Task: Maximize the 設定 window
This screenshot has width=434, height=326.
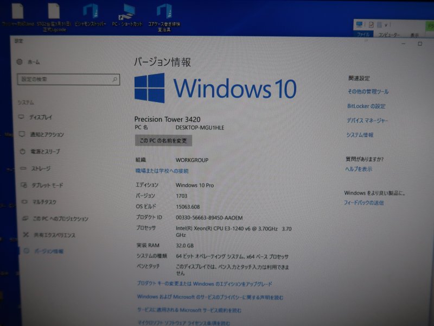Action: pos(420,44)
